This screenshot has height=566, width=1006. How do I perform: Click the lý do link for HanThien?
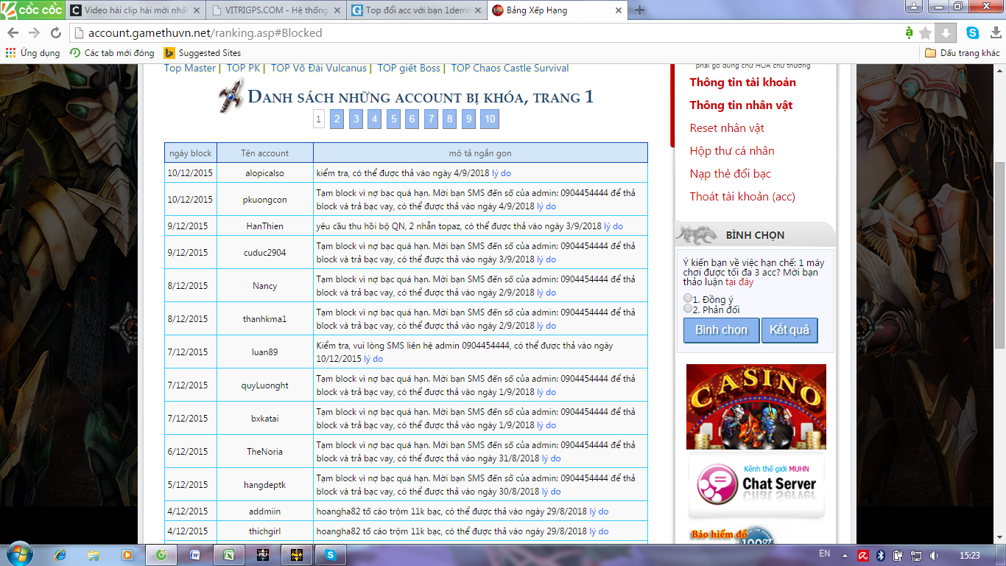[x=613, y=226]
